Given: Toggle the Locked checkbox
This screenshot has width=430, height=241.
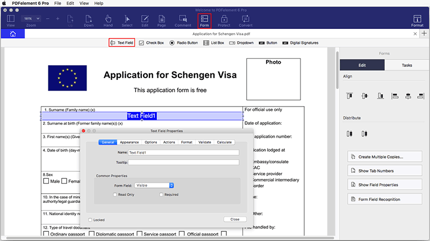Looking at the screenshot, I should pyautogui.click(x=90, y=220).
